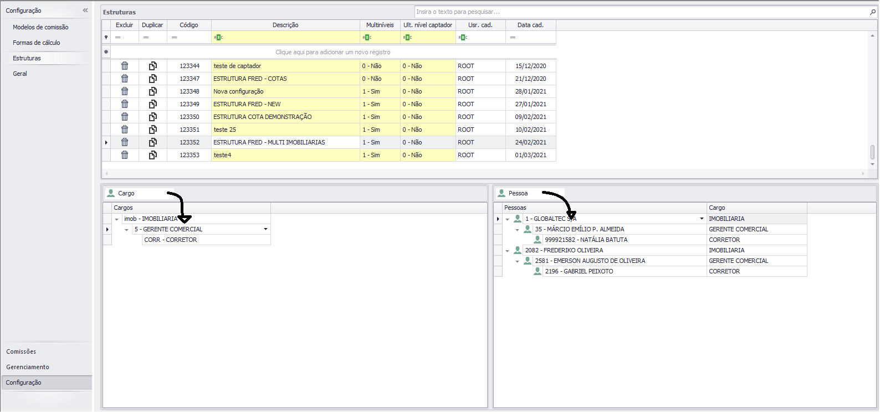Click Código column filter condition icon
The height and width of the screenshot is (414, 880).
[x=174, y=37]
